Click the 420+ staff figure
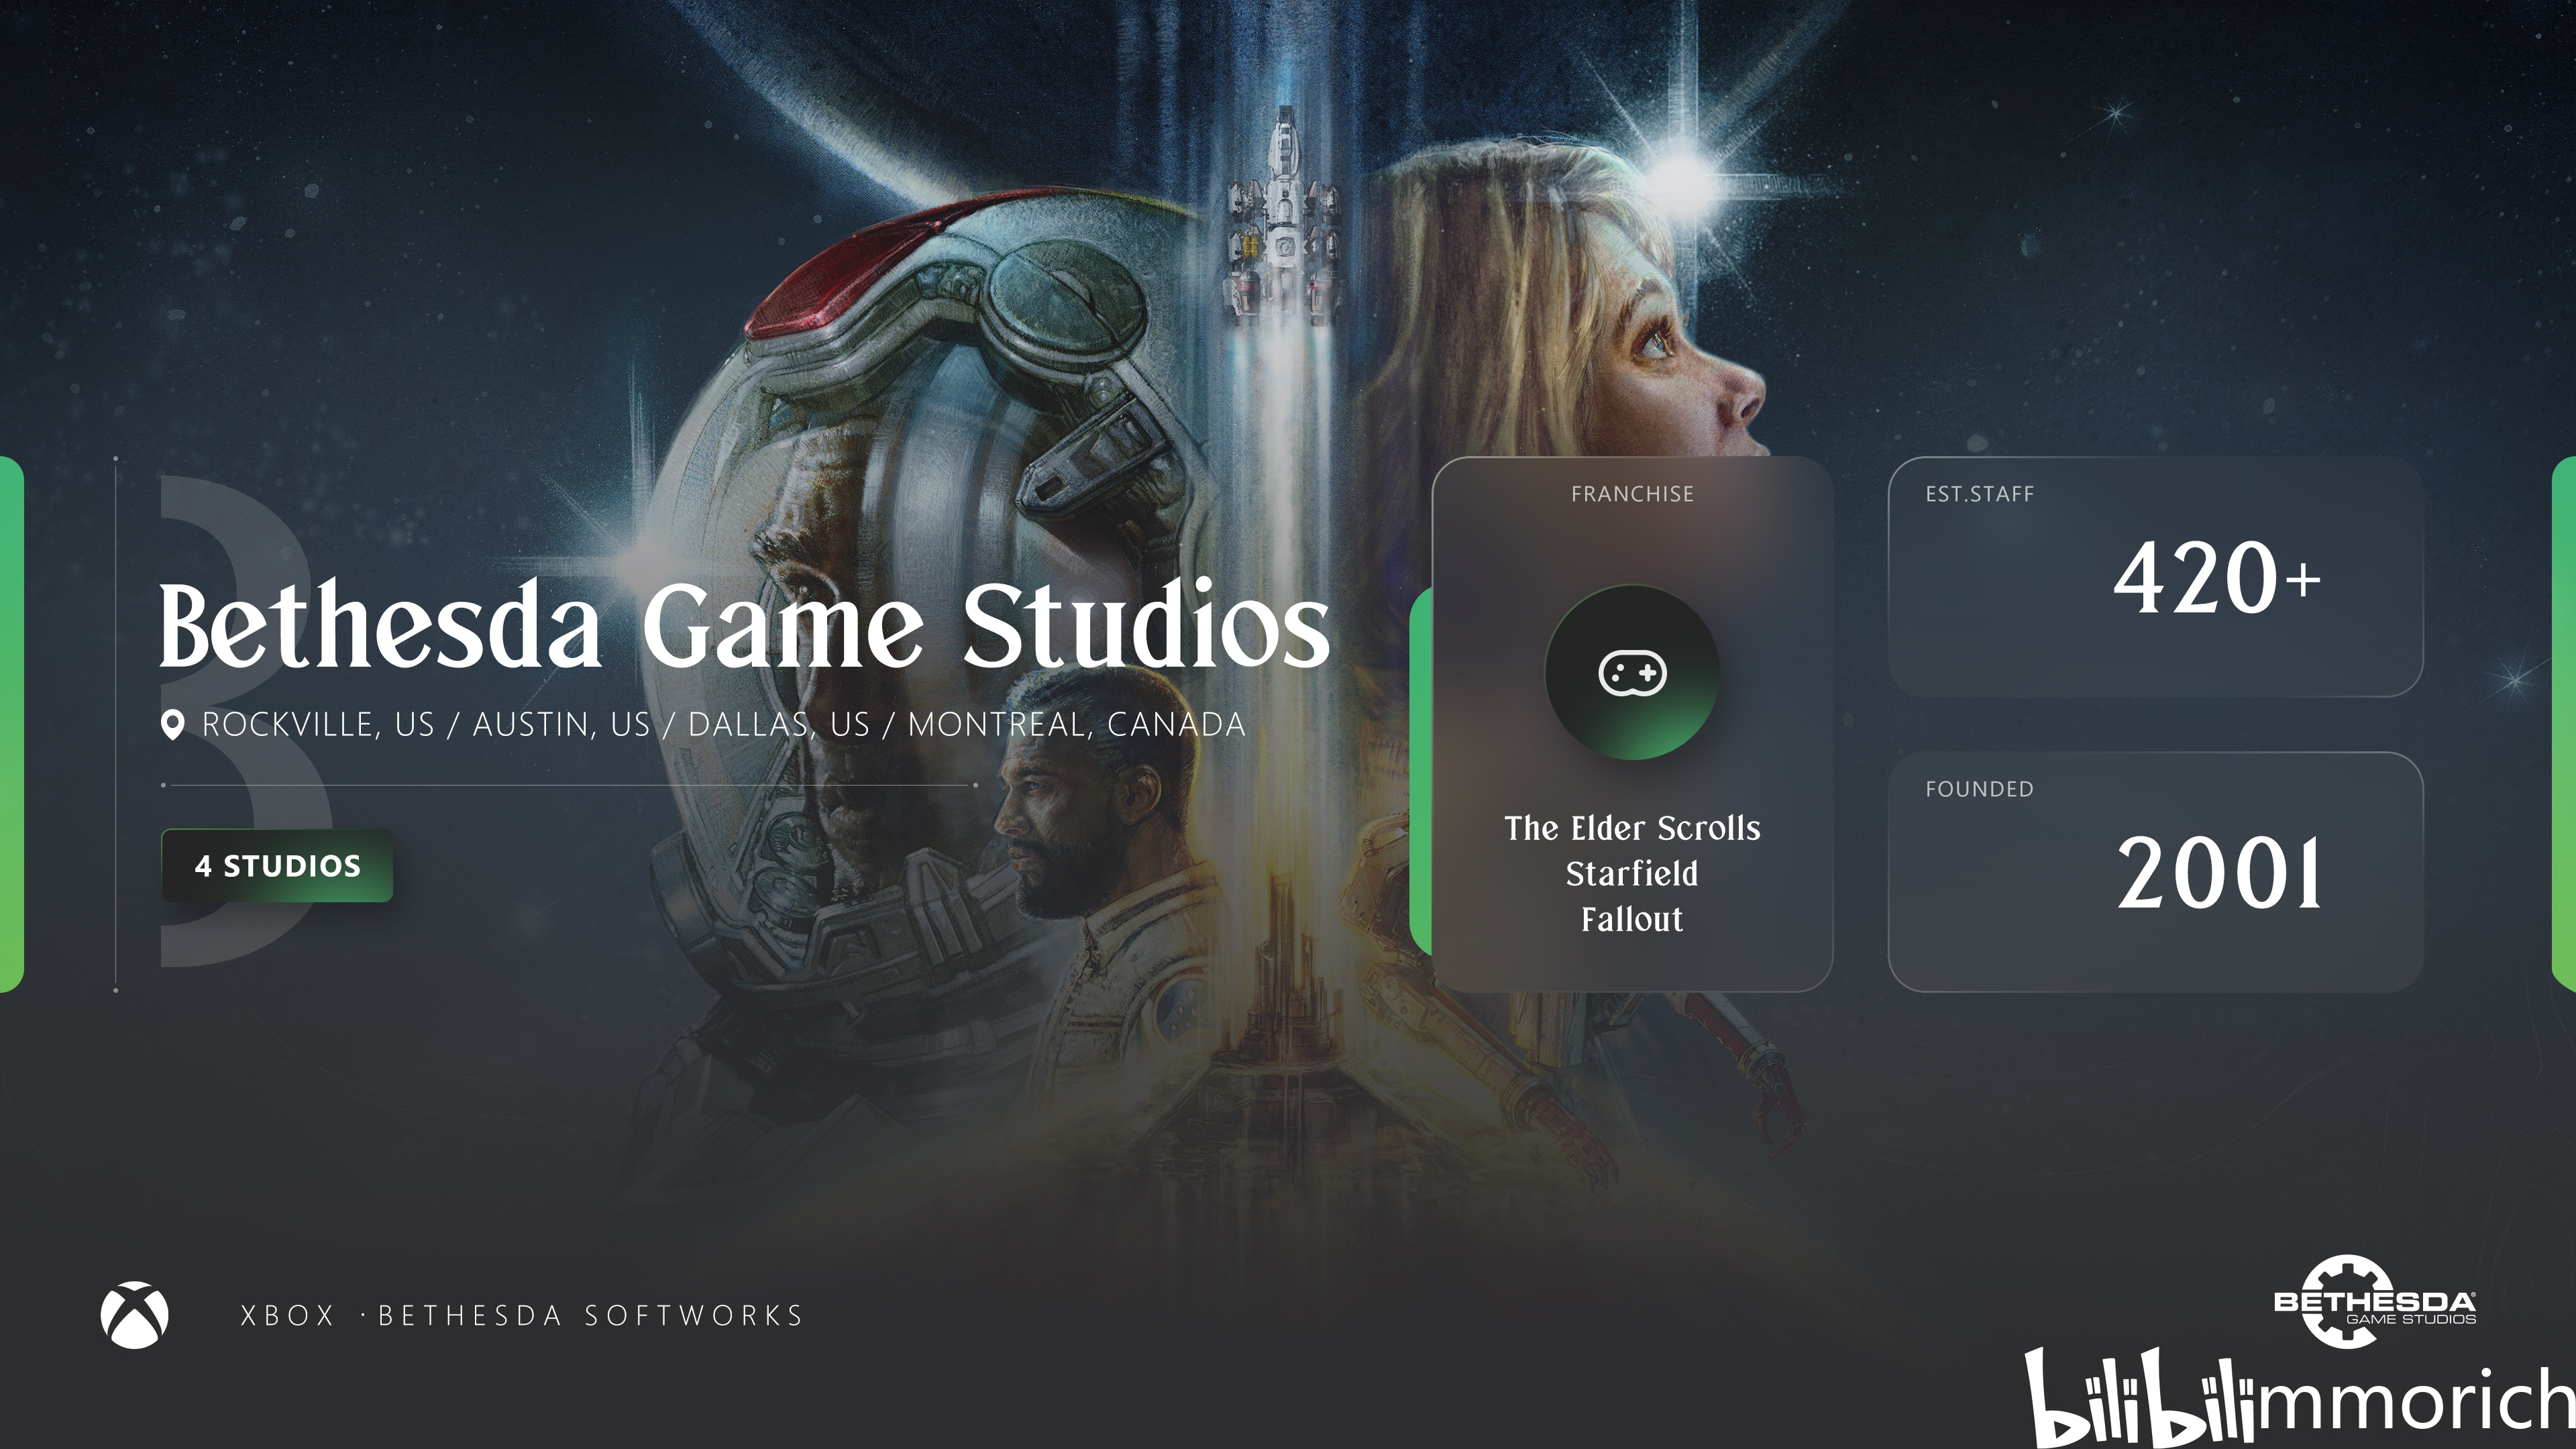The width and height of the screenshot is (2576, 1449). pyautogui.click(x=2217, y=578)
